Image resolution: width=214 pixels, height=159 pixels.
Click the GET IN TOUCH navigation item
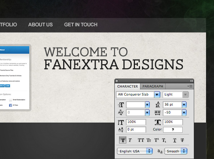pyautogui.click(x=81, y=25)
